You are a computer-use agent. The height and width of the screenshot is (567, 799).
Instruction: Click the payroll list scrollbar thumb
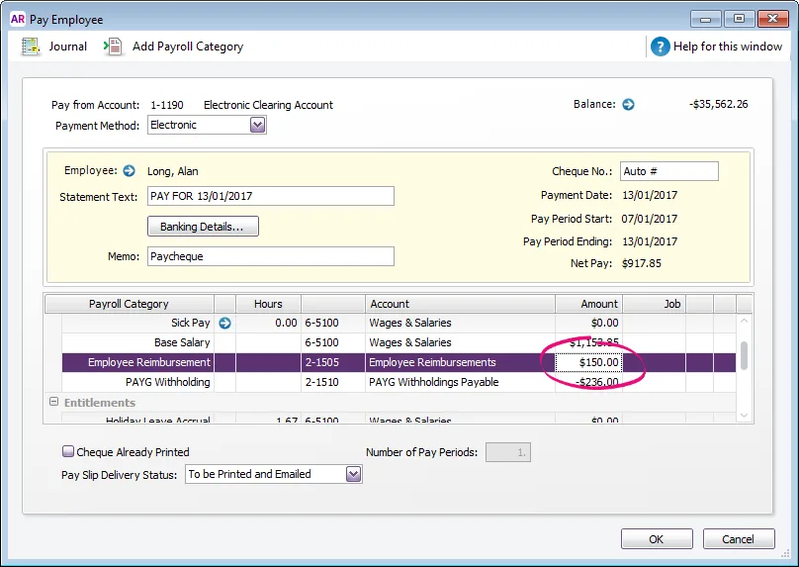click(x=744, y=355)
